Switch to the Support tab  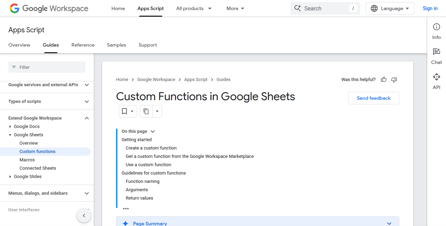point(148,45)
